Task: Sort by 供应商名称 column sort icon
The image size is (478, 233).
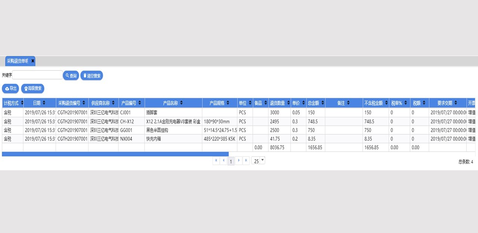Action: [x=114, y=103]
